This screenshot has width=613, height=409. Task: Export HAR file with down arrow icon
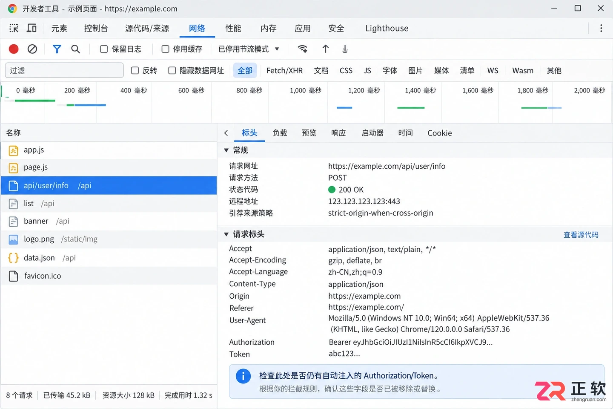pyautogui.click(x=345, y=49)
